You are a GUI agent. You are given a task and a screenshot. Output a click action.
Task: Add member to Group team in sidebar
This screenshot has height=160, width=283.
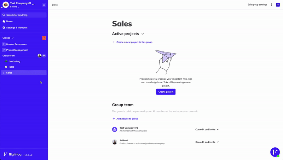(x=44, y=56)
